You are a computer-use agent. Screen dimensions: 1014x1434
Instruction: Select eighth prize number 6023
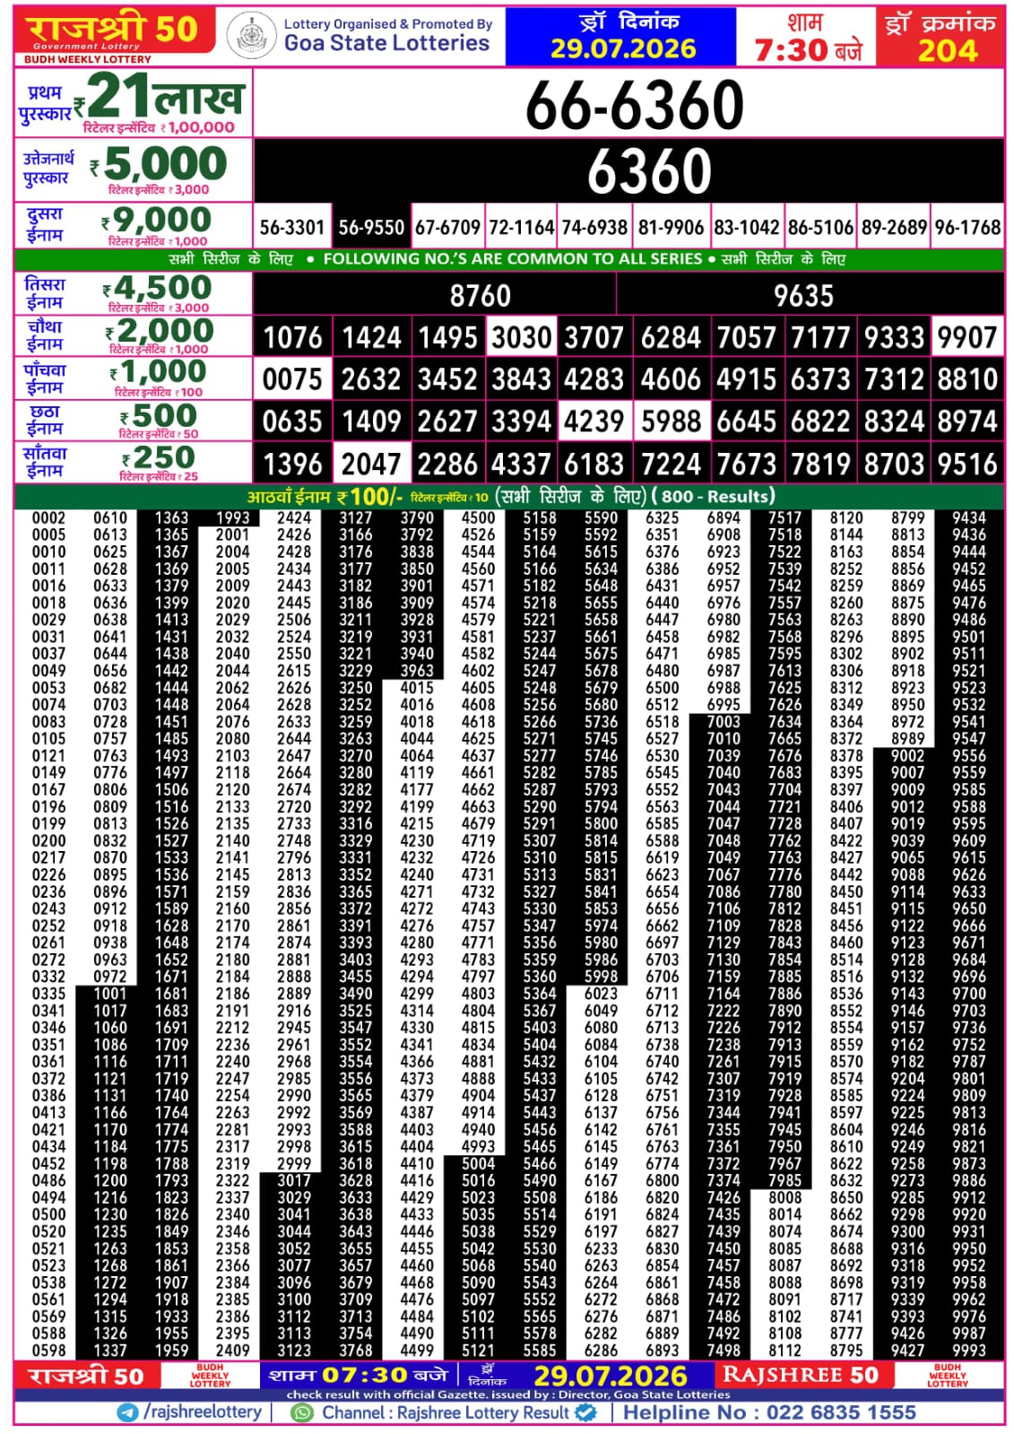coord(601,994)
